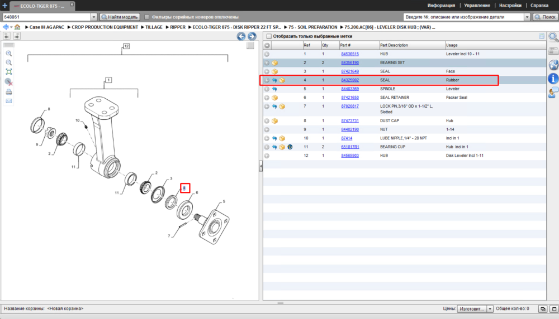The width and height of the screenshot is (559, 319).
Task: Go to CROP PRODUCTION EQUIPMENT breadcrumb
Action: coord(105,27)
